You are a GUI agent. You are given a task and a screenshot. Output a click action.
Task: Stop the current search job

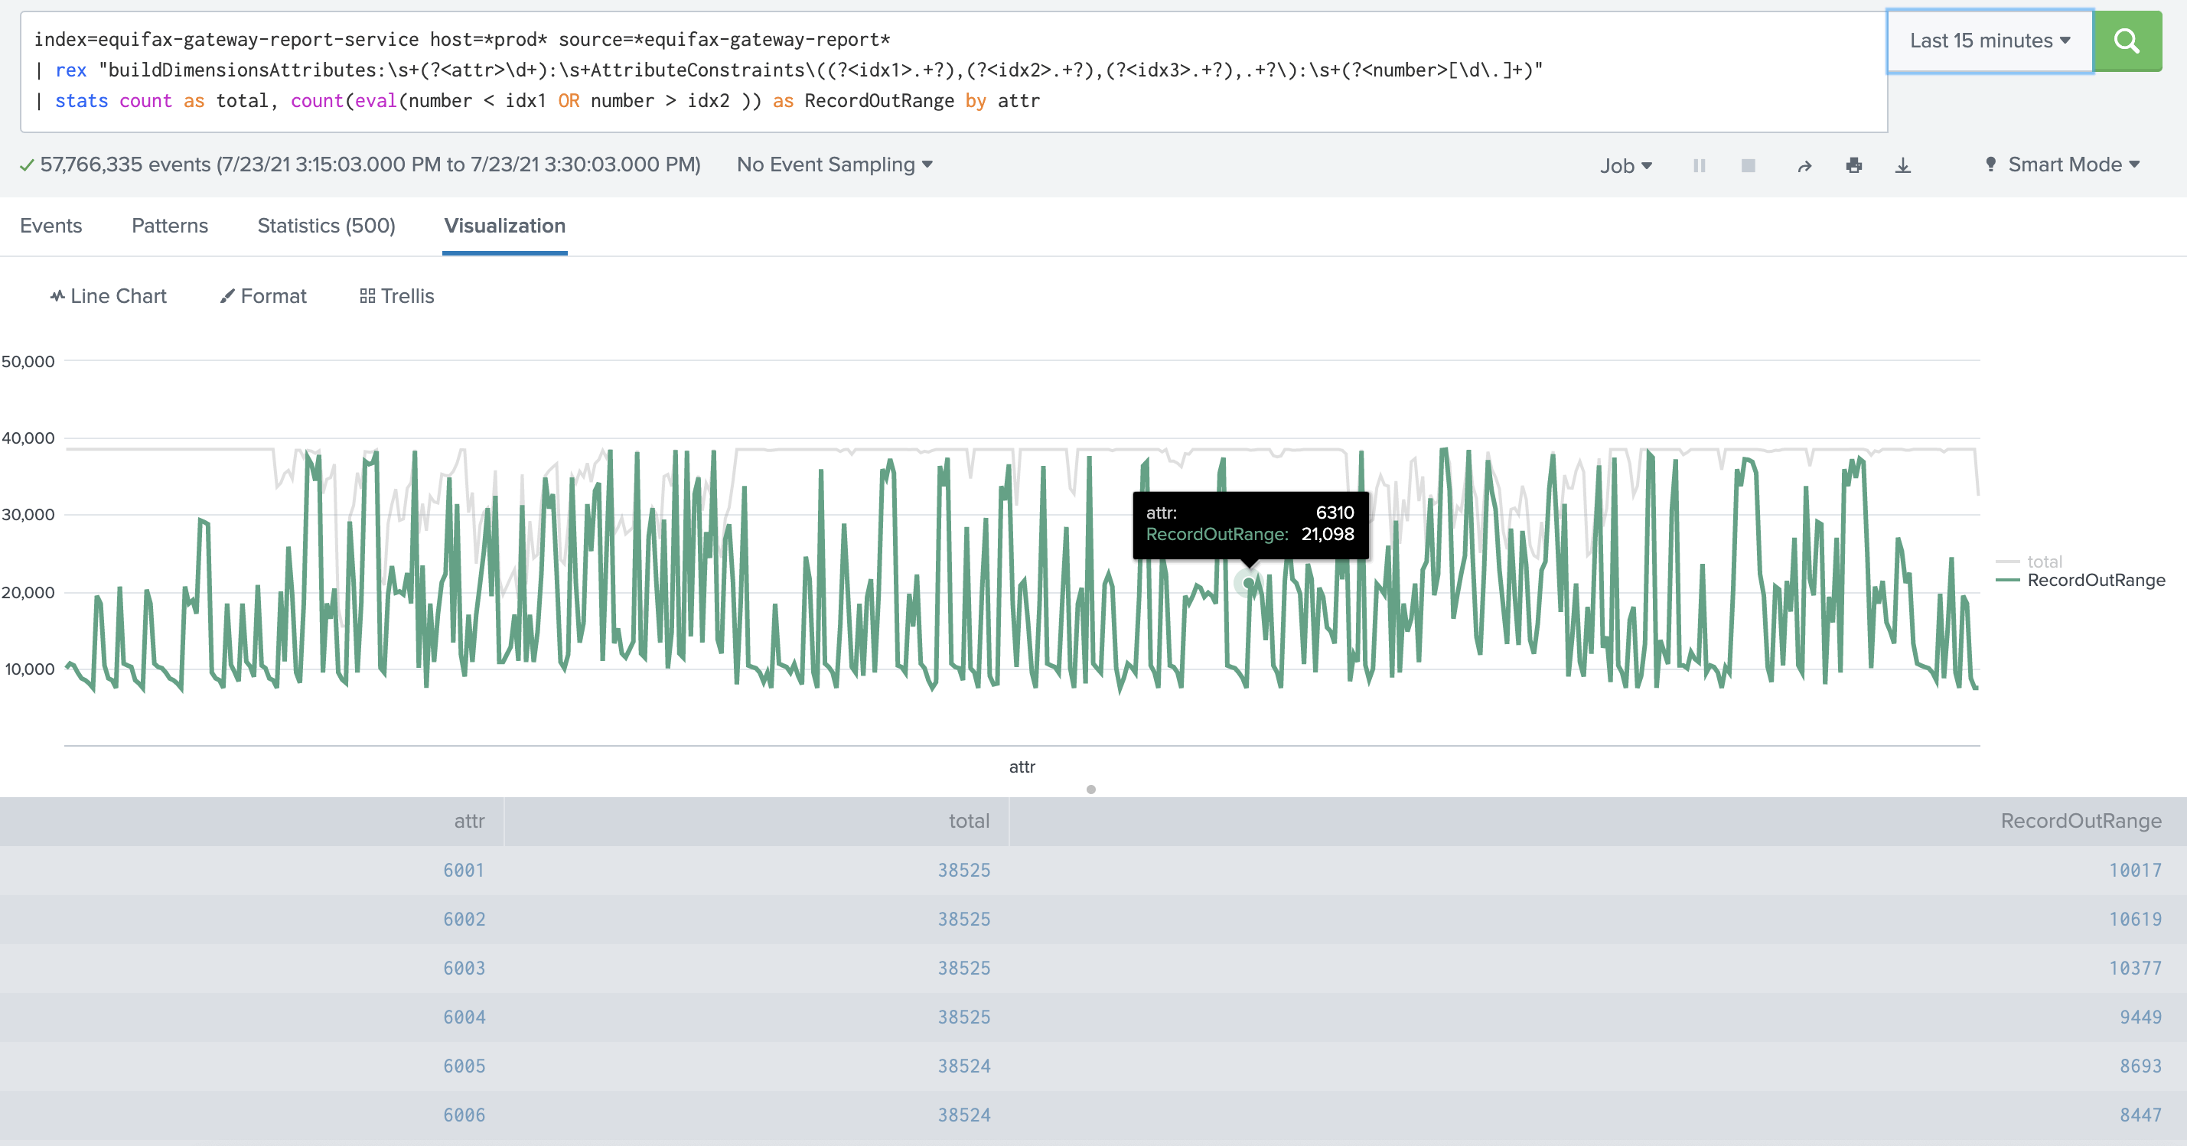pyautogui.click(x=1748, y=165)
